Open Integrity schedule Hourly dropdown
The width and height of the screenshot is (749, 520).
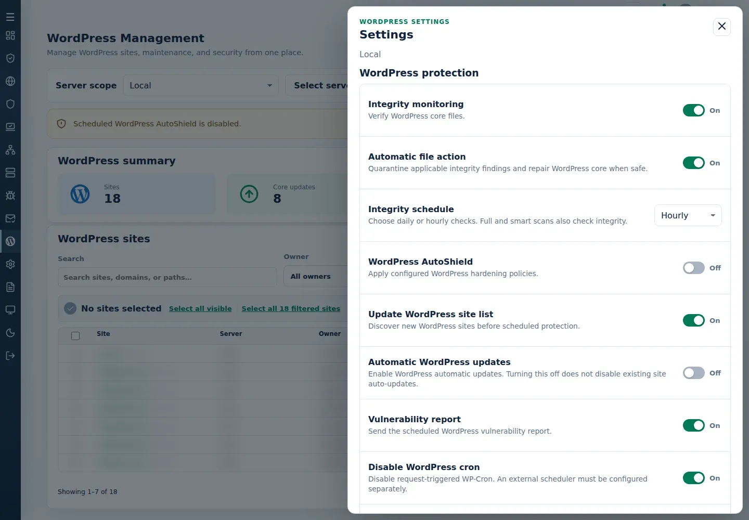click(x=688, y=215)
